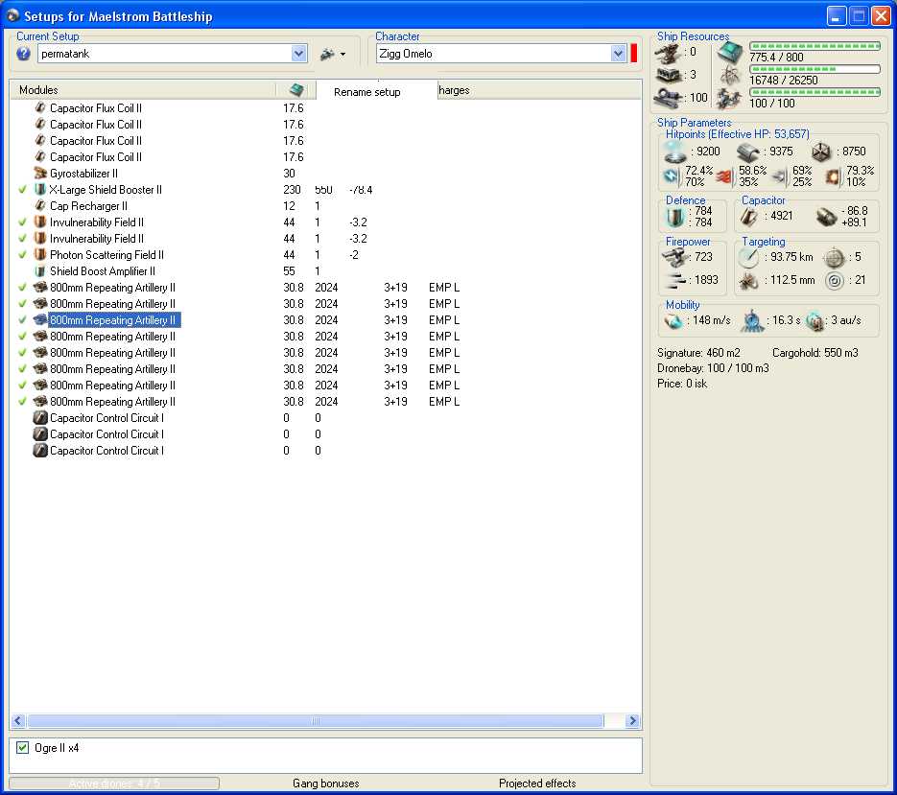
Task: Click the align time icon showing 16.3 s
Action: [x=753, y=321]
